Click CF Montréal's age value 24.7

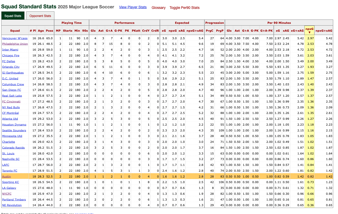point(41,113)
